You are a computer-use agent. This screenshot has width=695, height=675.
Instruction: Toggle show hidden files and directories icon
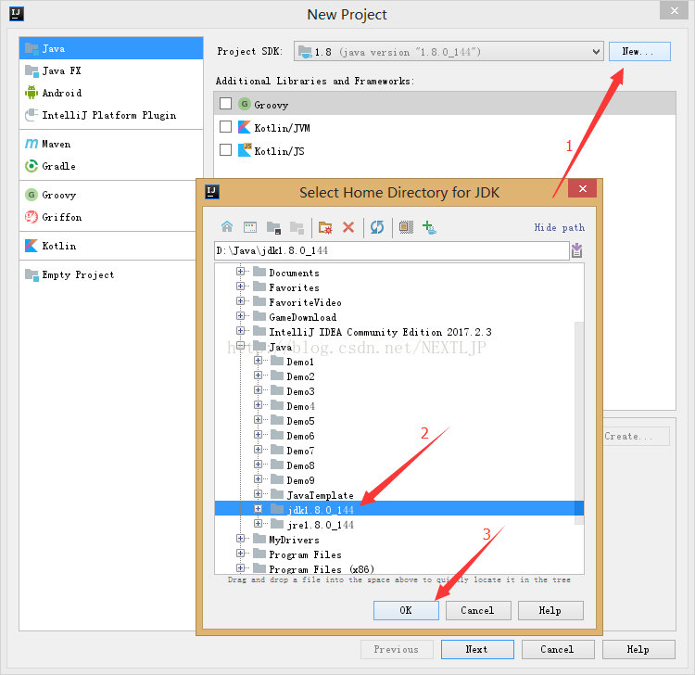(406, 227)
